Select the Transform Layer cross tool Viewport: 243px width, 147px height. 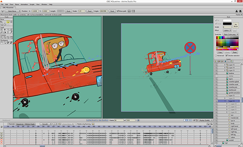(x=5, y=29)
